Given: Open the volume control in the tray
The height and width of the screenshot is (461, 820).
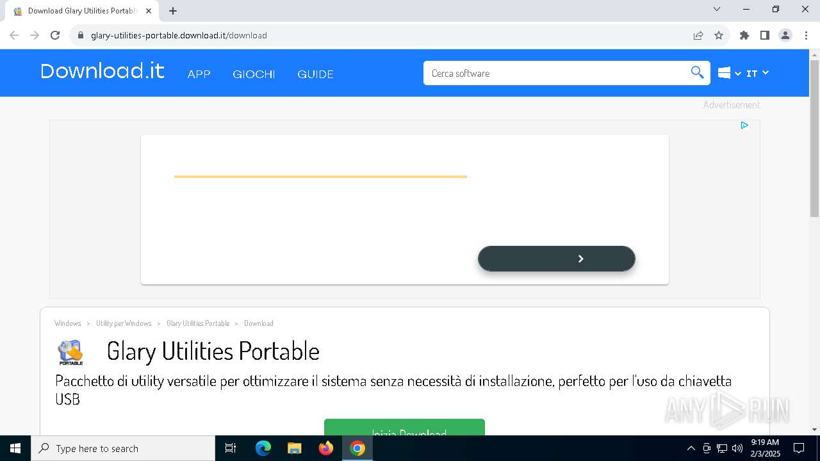Looking at the screenshot, I should 737,448.
